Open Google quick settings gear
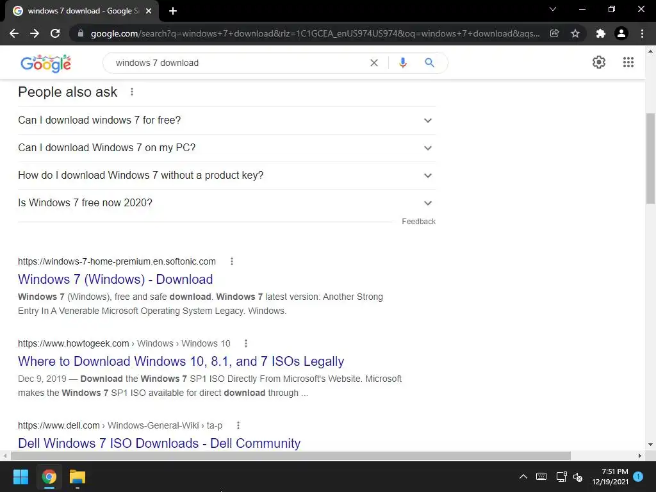Screen dimensions: 656x492 [599, 62]
